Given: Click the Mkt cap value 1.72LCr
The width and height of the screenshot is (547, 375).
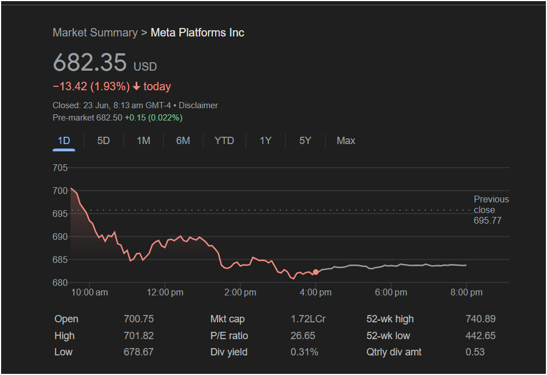Looking at the screenshot, I should click(308, 319).
